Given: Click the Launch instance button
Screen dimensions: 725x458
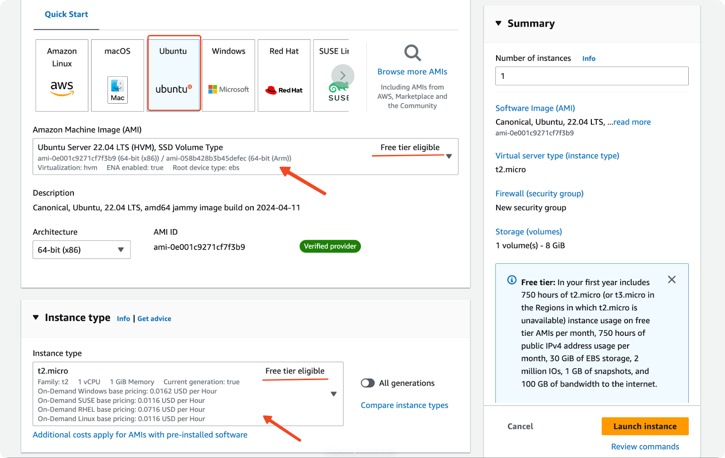Looking at the screenshot, I should click(645, 426).
